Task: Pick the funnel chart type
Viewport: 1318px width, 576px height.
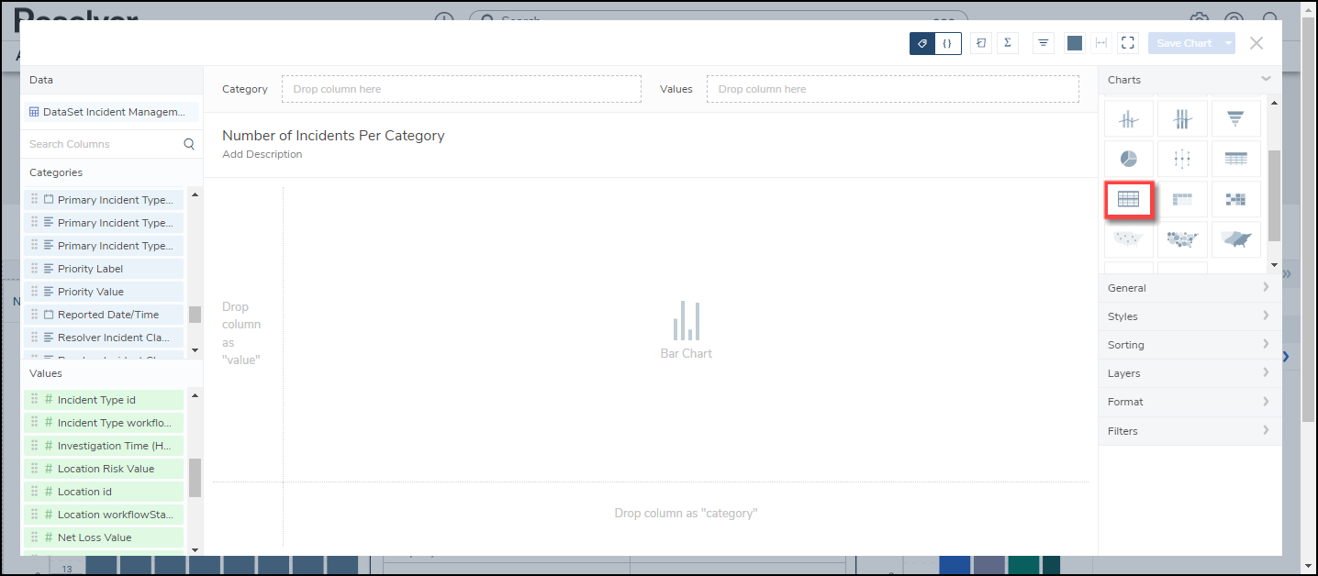Action: [x=1235, y=118]
